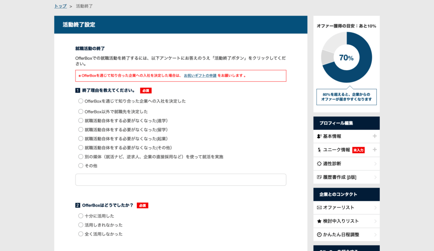Open 検討中入りリスト menu item
434x251 pixels.
(347, 221)
